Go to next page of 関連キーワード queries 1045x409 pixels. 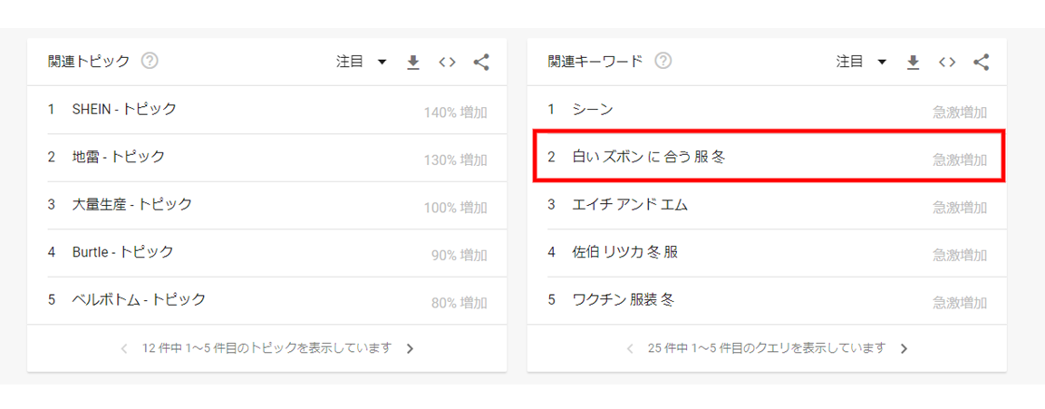pos(904,348)
